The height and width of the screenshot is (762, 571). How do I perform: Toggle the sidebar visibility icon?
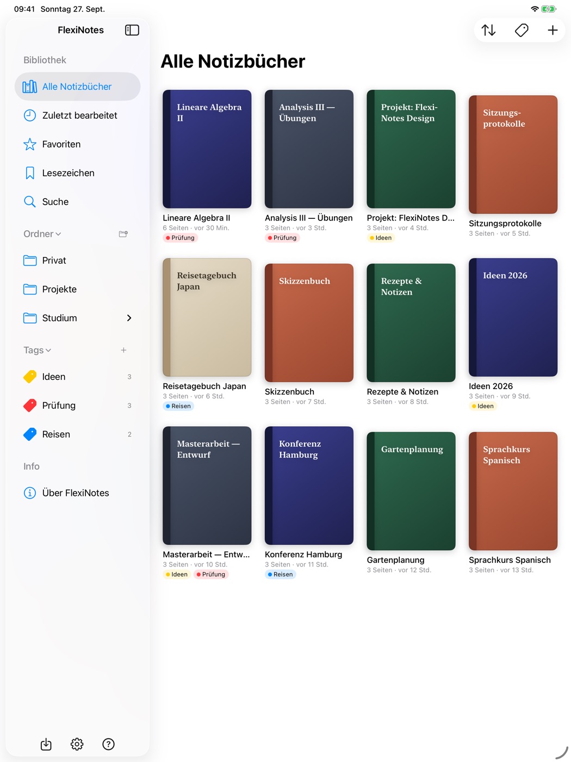pos(132,30)
